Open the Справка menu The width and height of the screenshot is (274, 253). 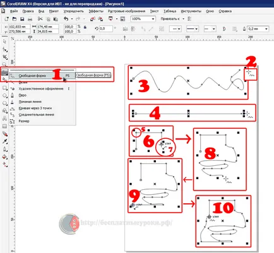pos(225,11)
